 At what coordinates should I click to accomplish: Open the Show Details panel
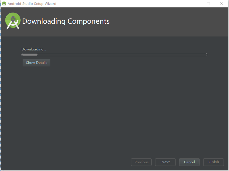click(x=36, y=63)
